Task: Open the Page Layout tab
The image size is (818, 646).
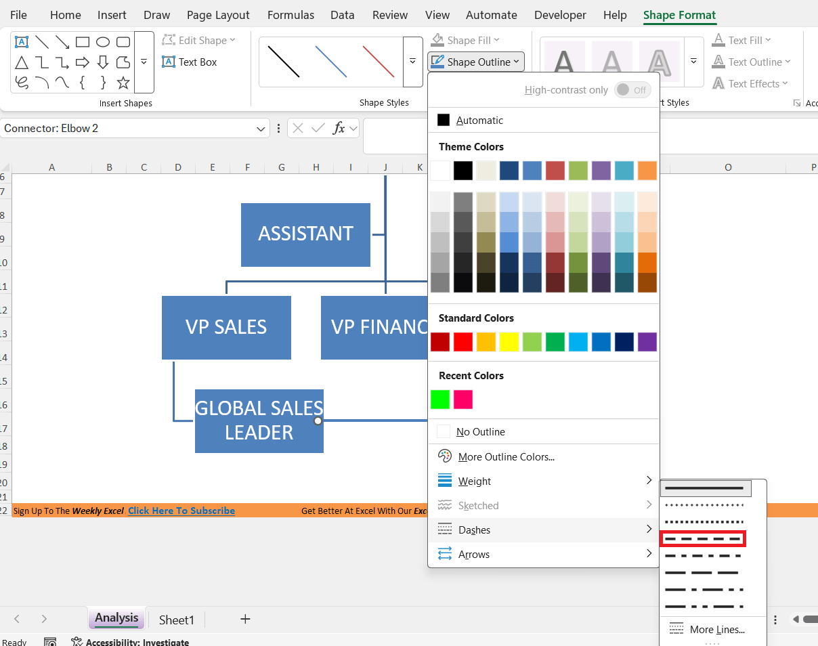Action: point(218,15)
